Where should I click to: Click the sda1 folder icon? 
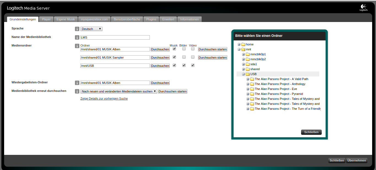pos(248,64)
